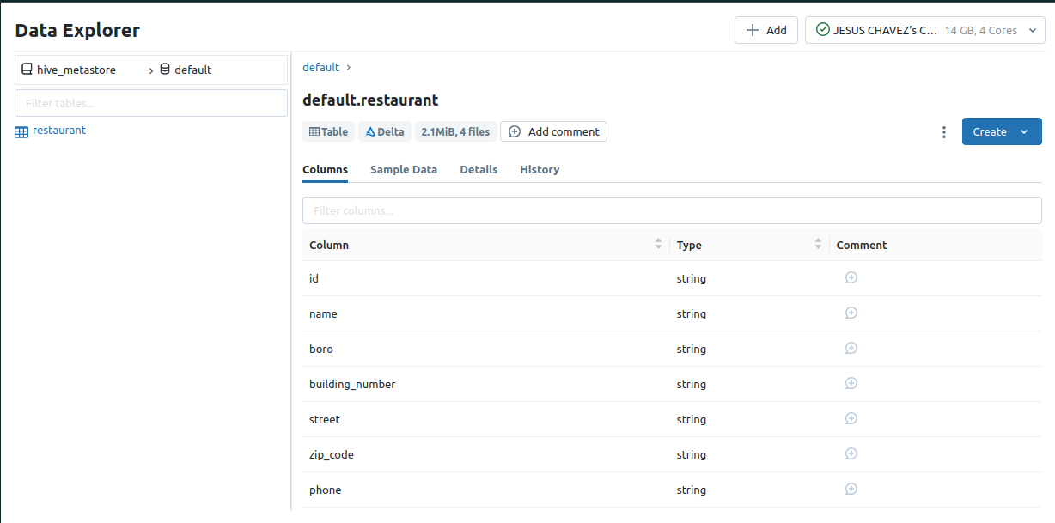Viewport: 1055px width, 523px height.
Task: Click the add comment icon on the id row
Action: click(x=851, y=277)
